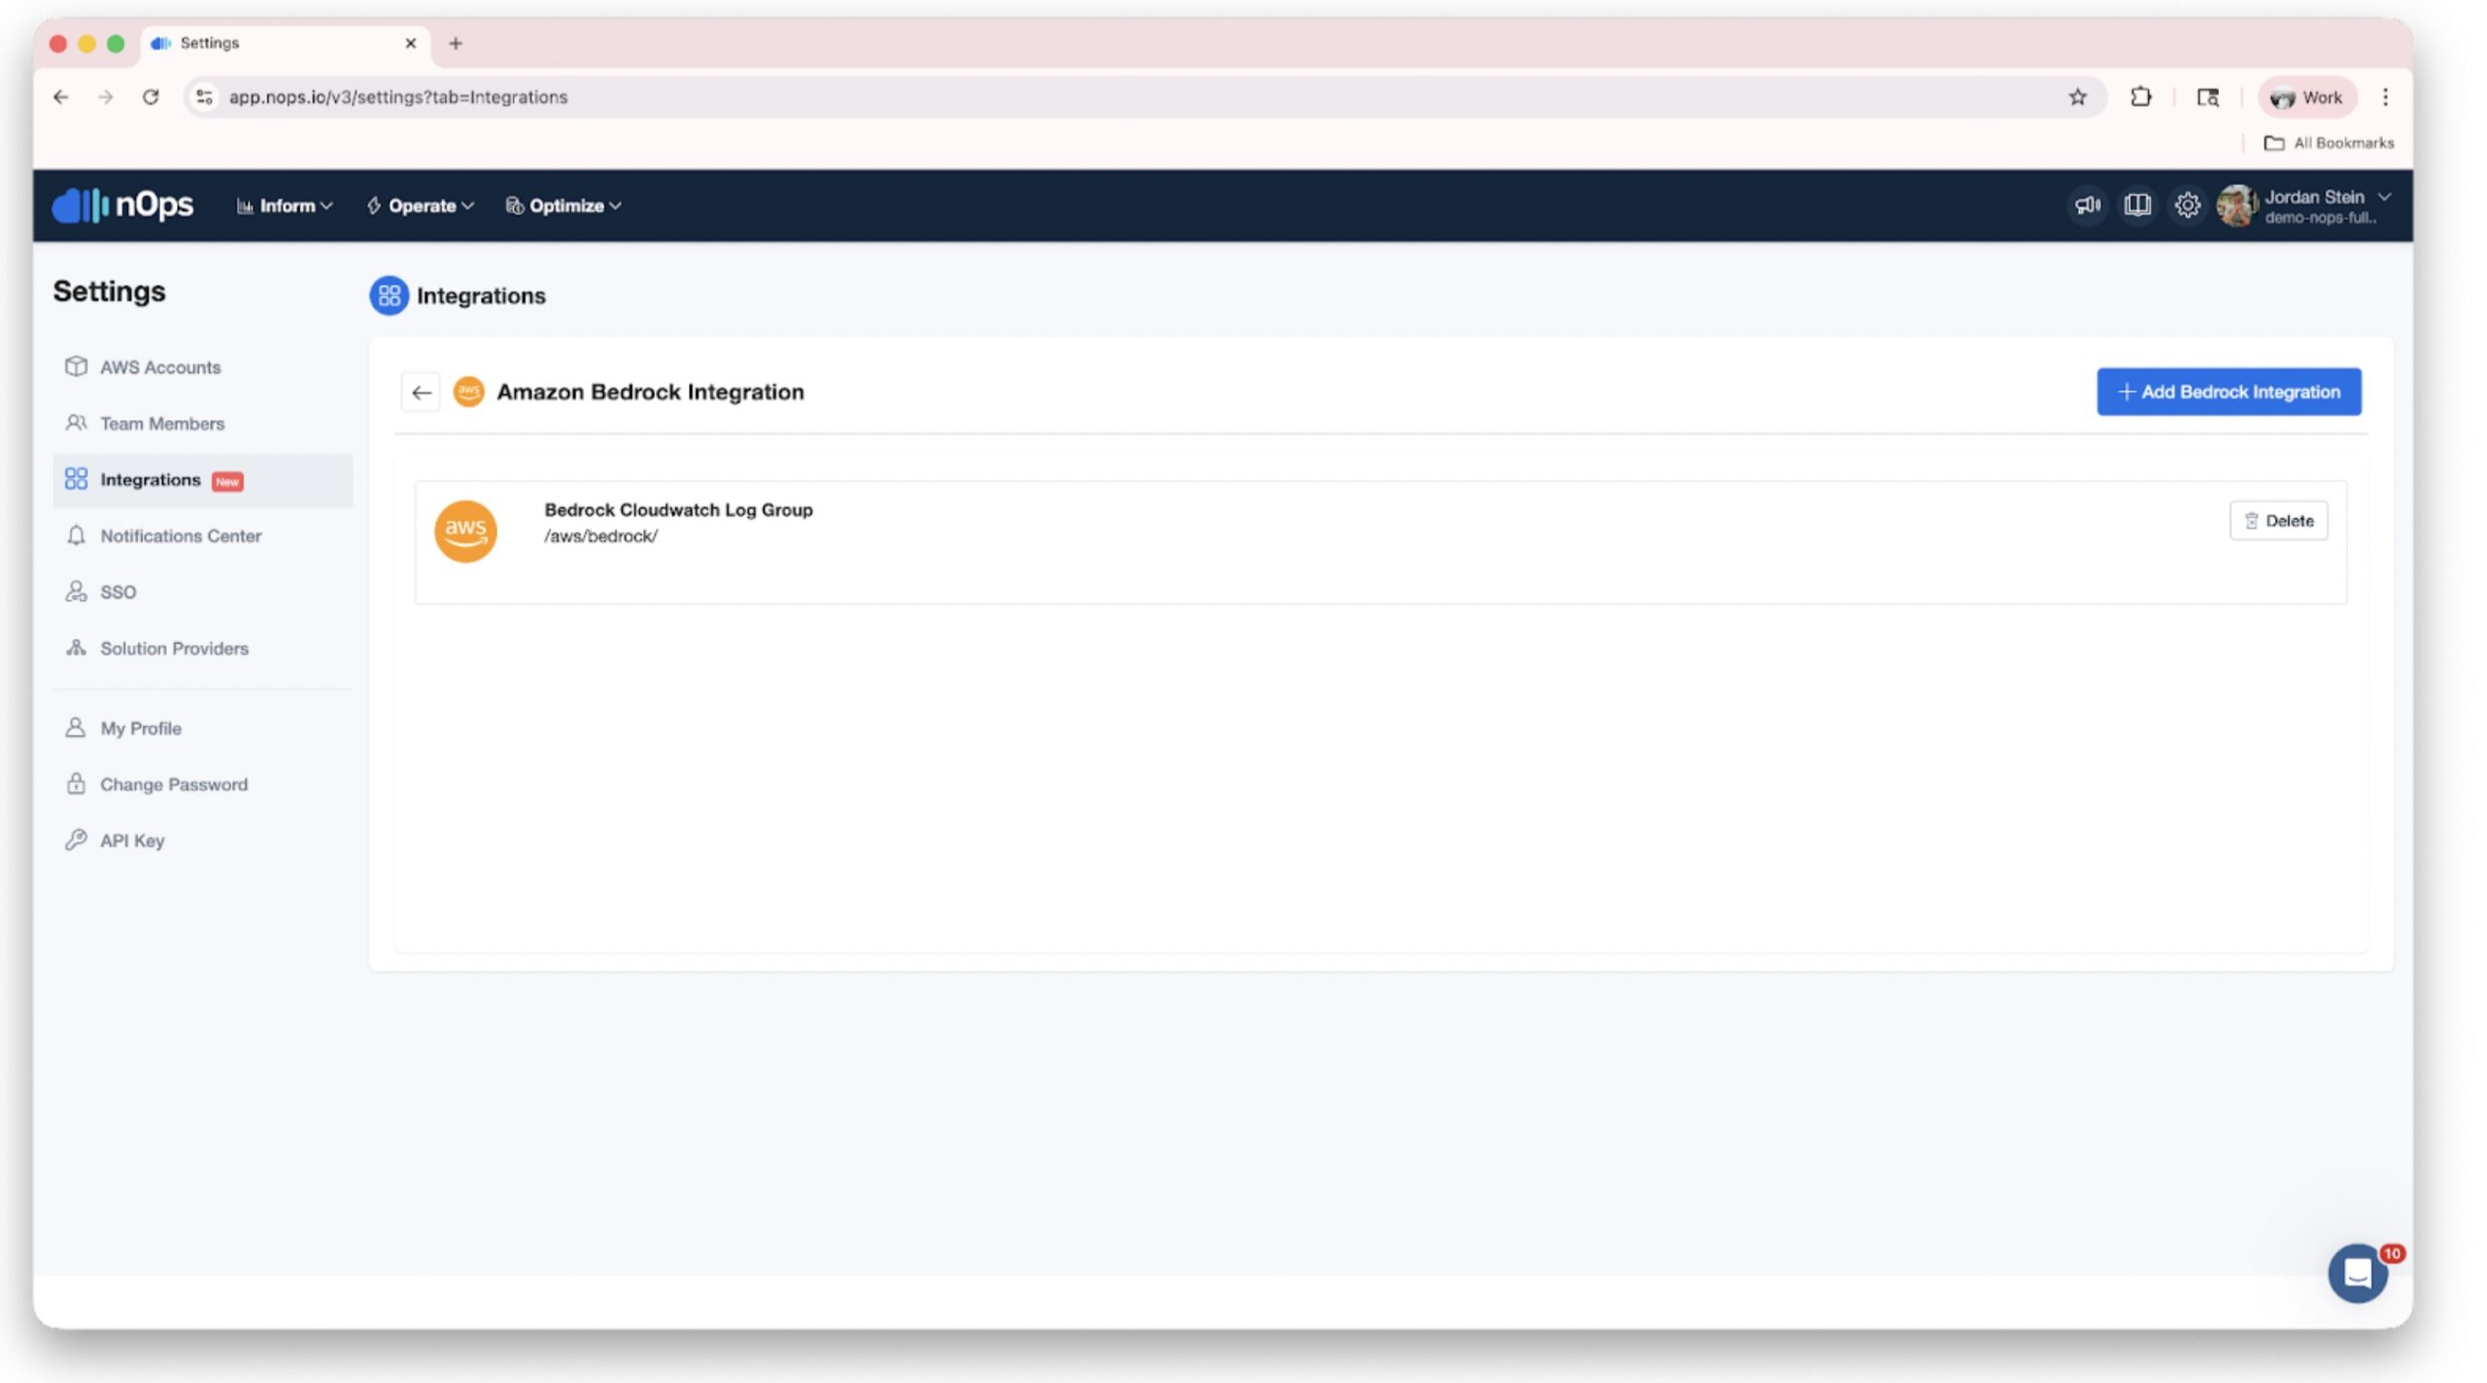Expand the Operate dropdown

tap(422, 206)
